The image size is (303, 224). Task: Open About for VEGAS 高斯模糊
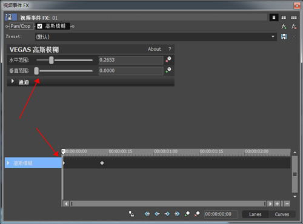155,49
